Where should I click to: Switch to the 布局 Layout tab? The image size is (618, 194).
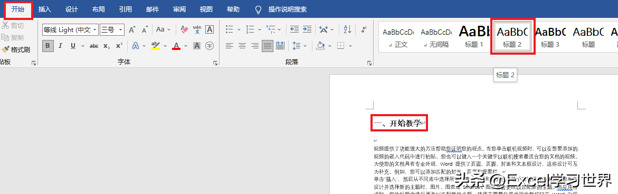pyautogui.click(x=99, y=9)
